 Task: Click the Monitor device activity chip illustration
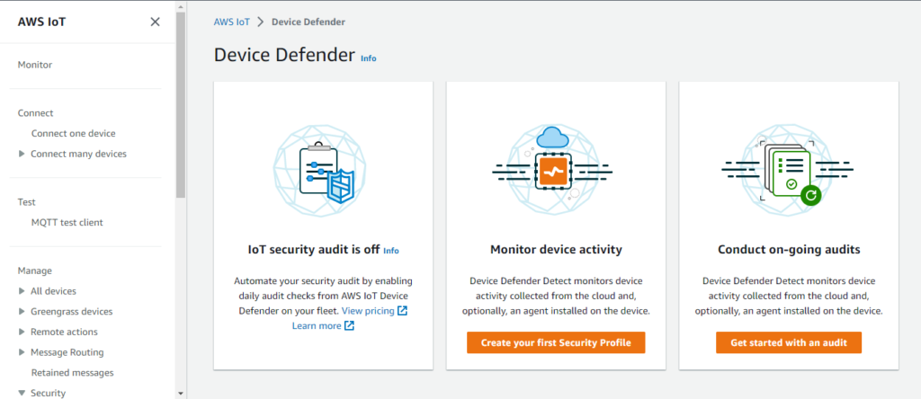tap(553, 170)
